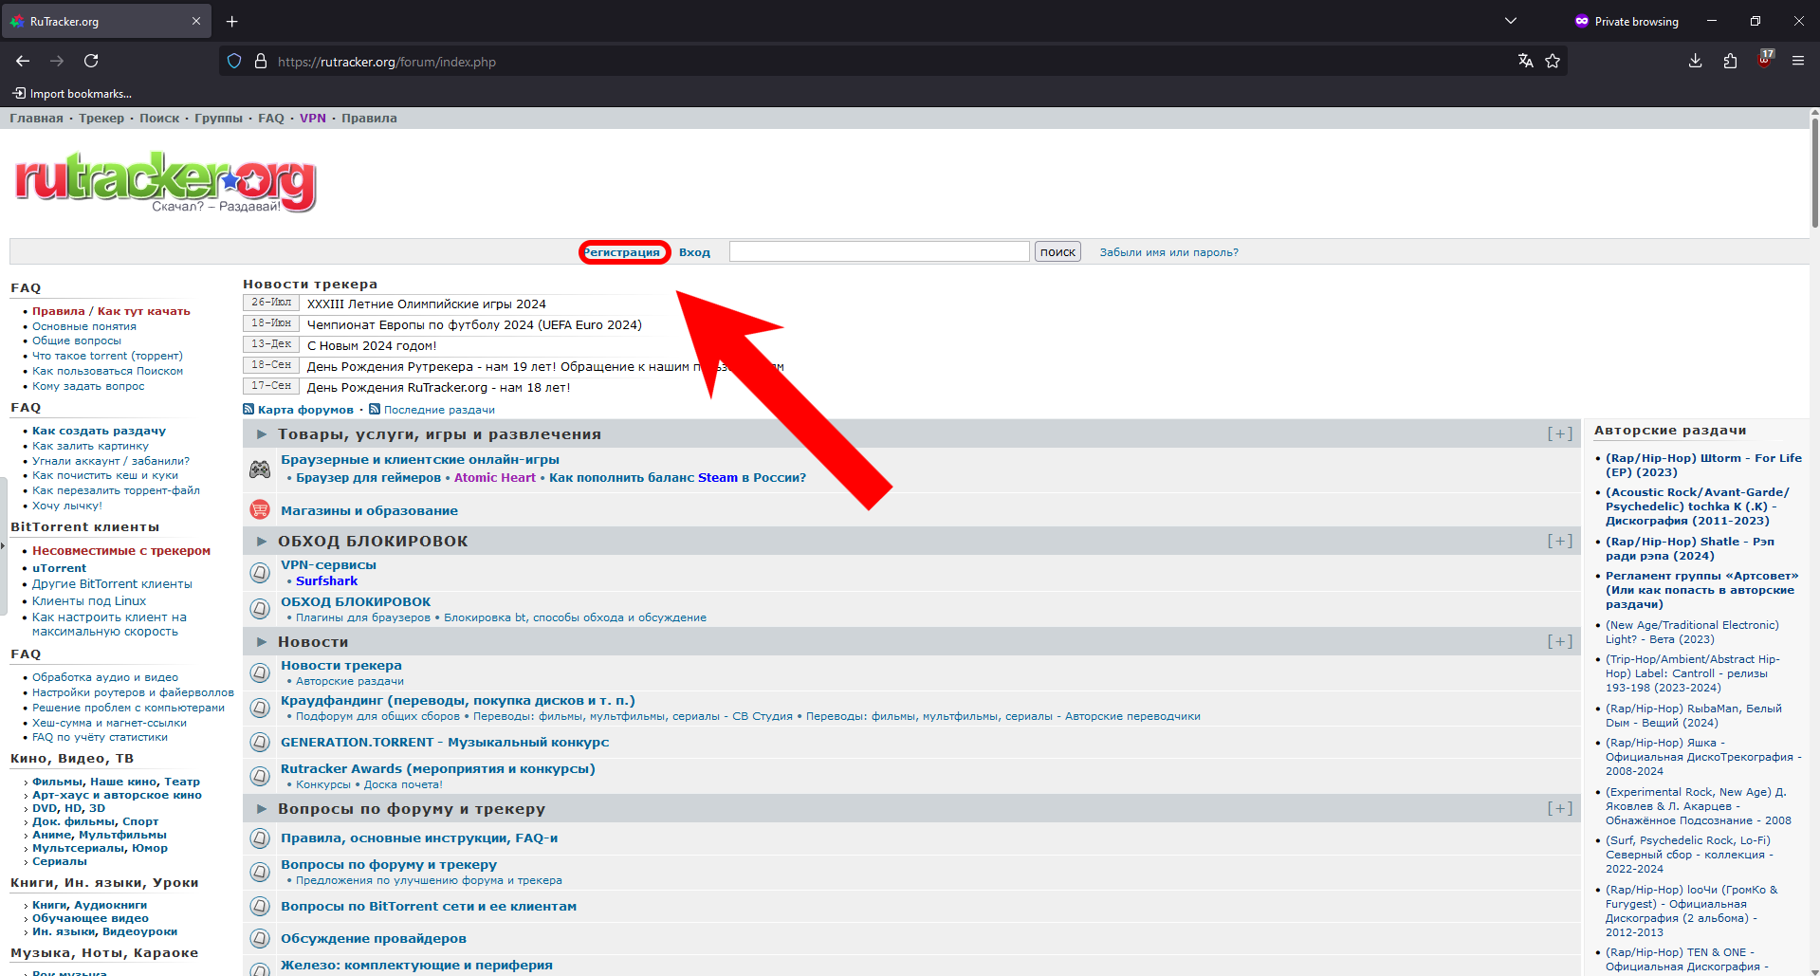Click the поиск search button
Screen dimensions: 1820x976
point(1057,251)
